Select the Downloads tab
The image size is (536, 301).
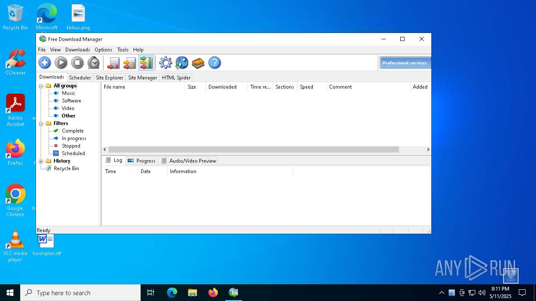click(x=52, y=77)
